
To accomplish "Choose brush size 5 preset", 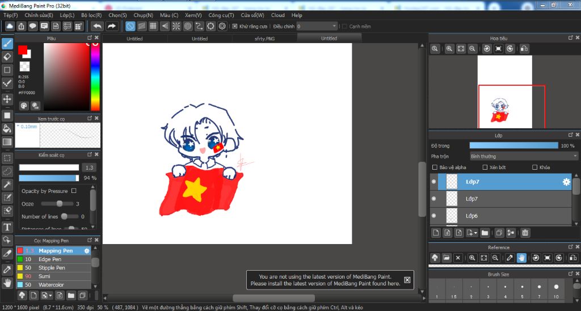I will click(522, 290).
